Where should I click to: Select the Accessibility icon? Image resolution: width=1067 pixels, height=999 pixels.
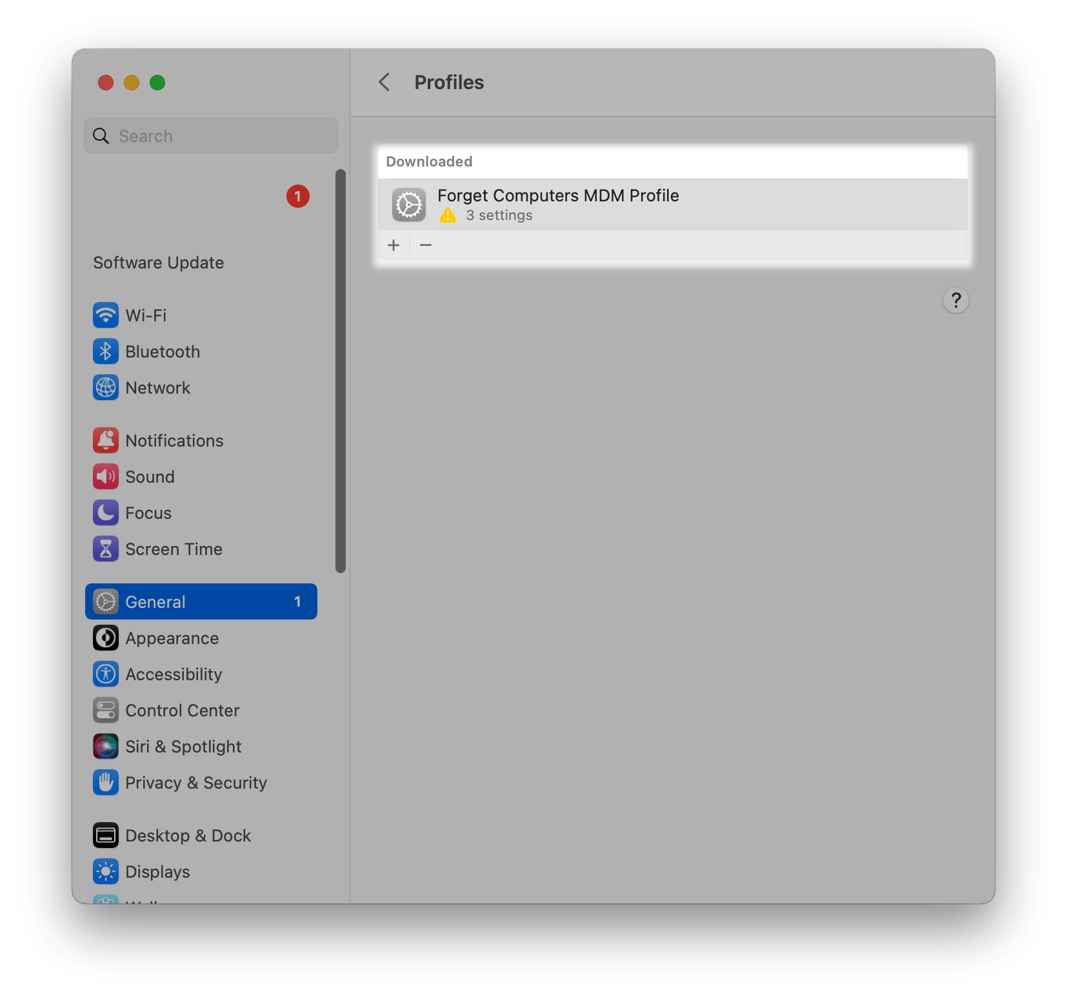[106, 674]
